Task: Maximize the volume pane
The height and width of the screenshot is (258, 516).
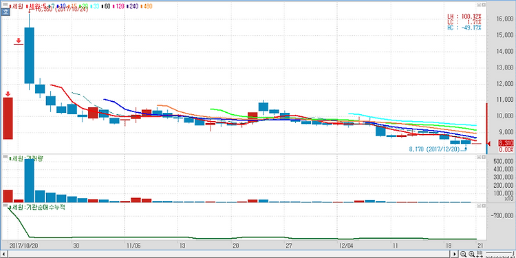Action: pos(484,158)
